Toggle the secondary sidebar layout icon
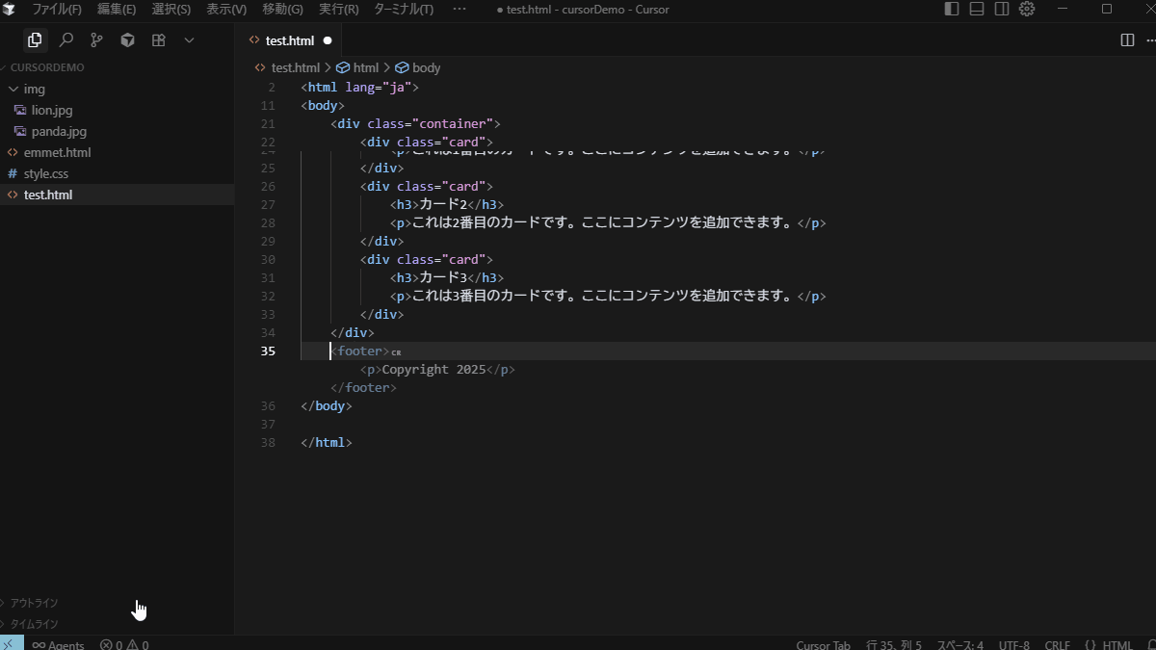The height and width of the screenshot is (650, 1156). click(1002, 9)
